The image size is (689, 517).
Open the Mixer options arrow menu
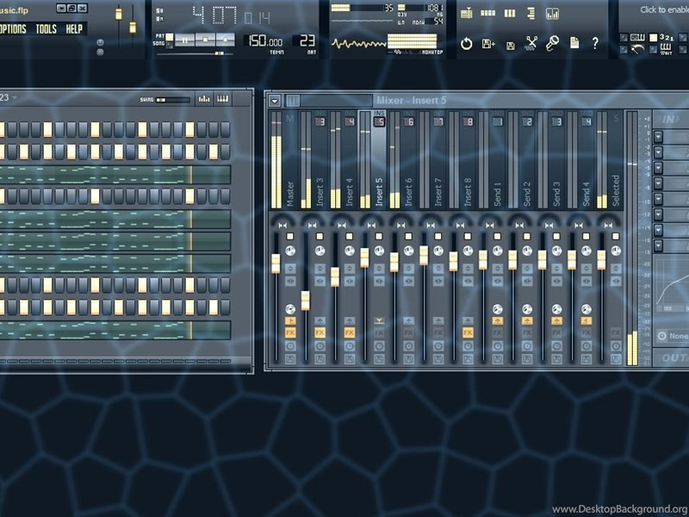[275, 101]
